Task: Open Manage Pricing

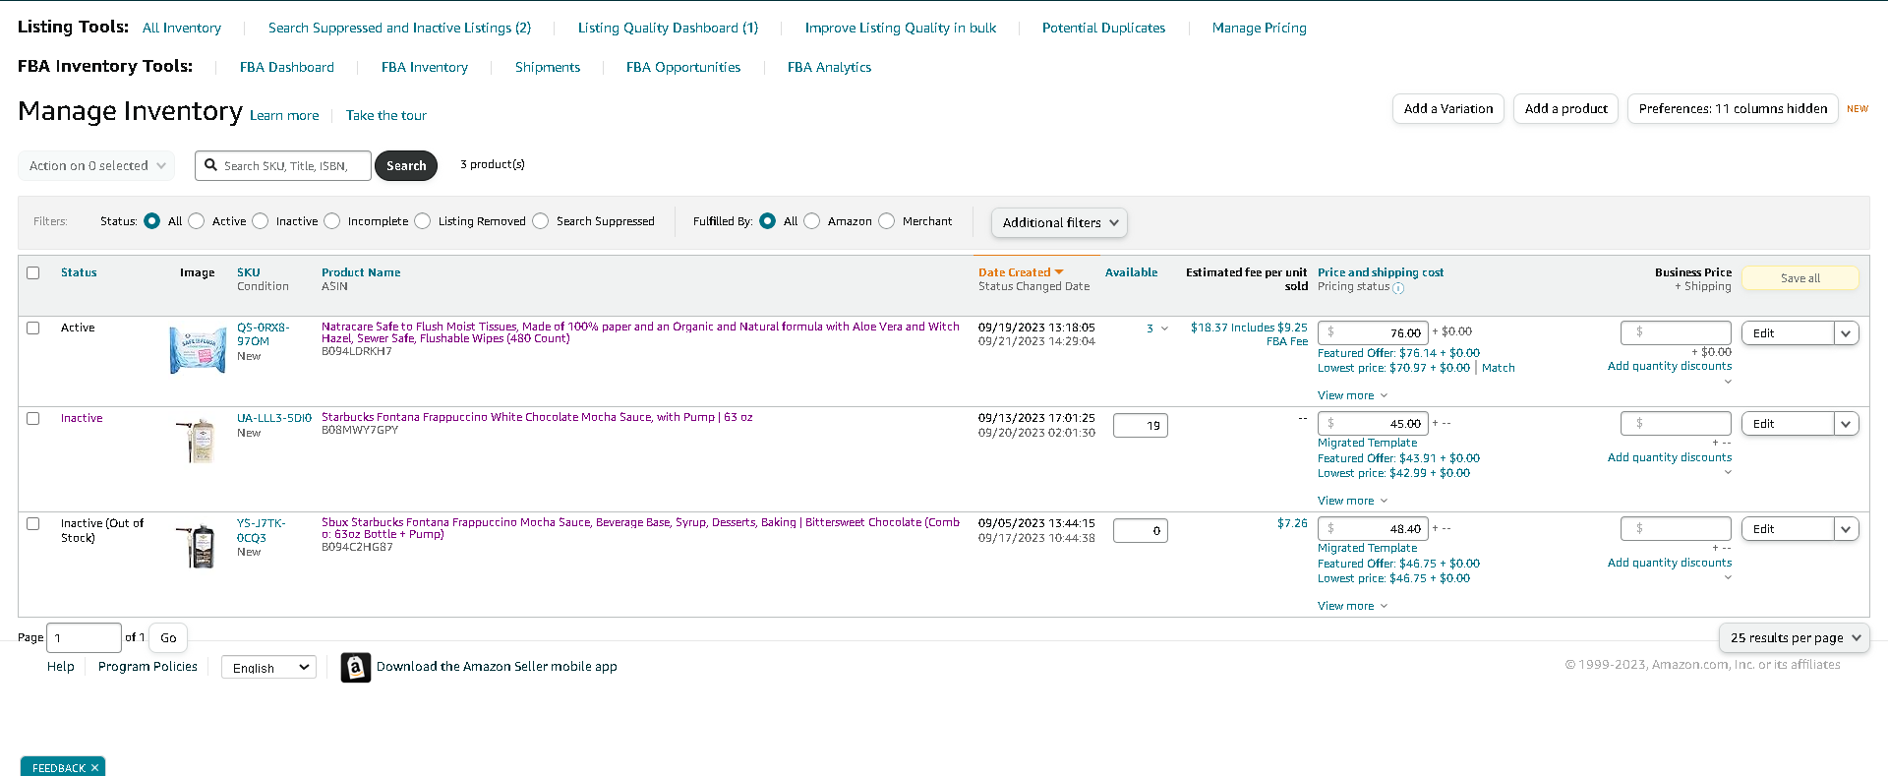Action: click(x=1260, y=28)
